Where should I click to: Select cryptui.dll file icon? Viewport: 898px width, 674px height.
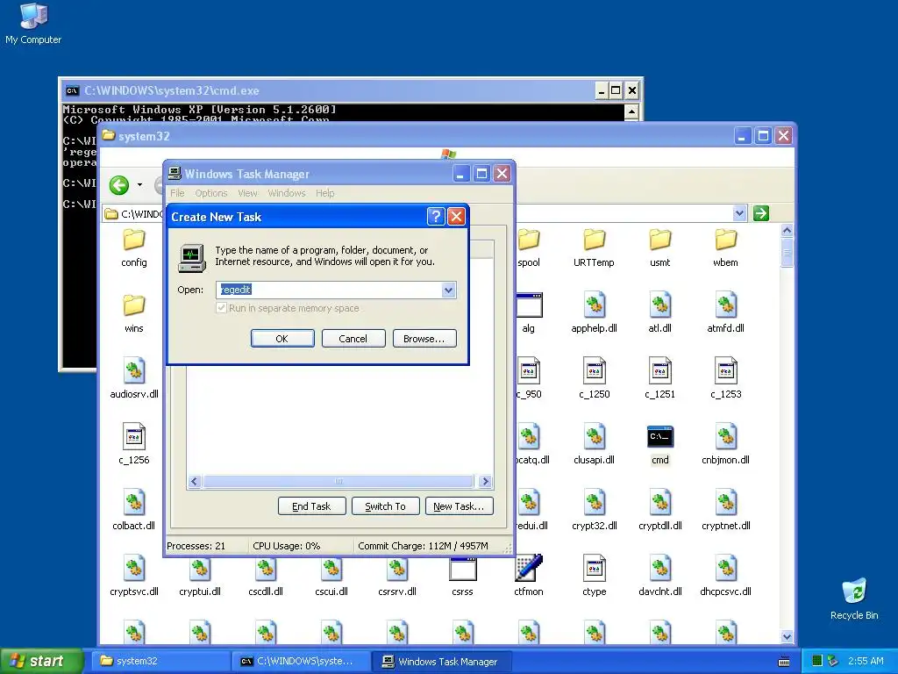(200, 569)
